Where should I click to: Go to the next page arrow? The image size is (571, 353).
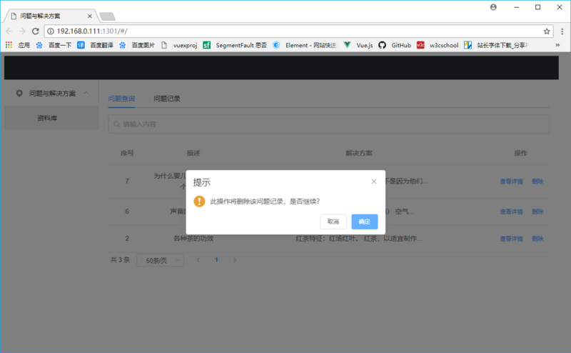235,260
